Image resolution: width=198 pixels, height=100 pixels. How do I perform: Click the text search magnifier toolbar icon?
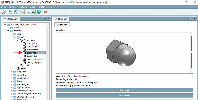(4, 12)
